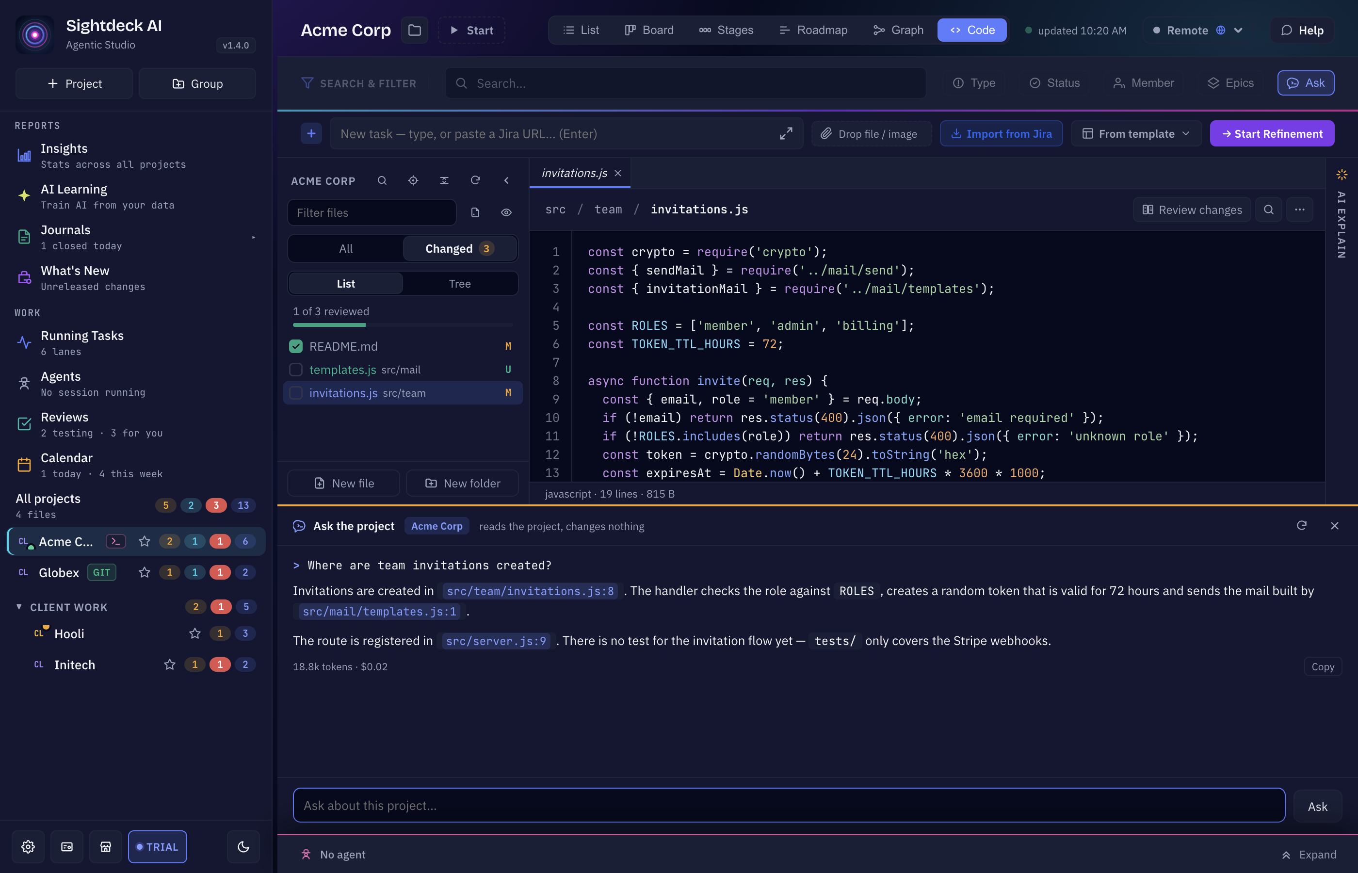
Task: Mark templates.js as reviewed
Action: [x=296, y=370]
